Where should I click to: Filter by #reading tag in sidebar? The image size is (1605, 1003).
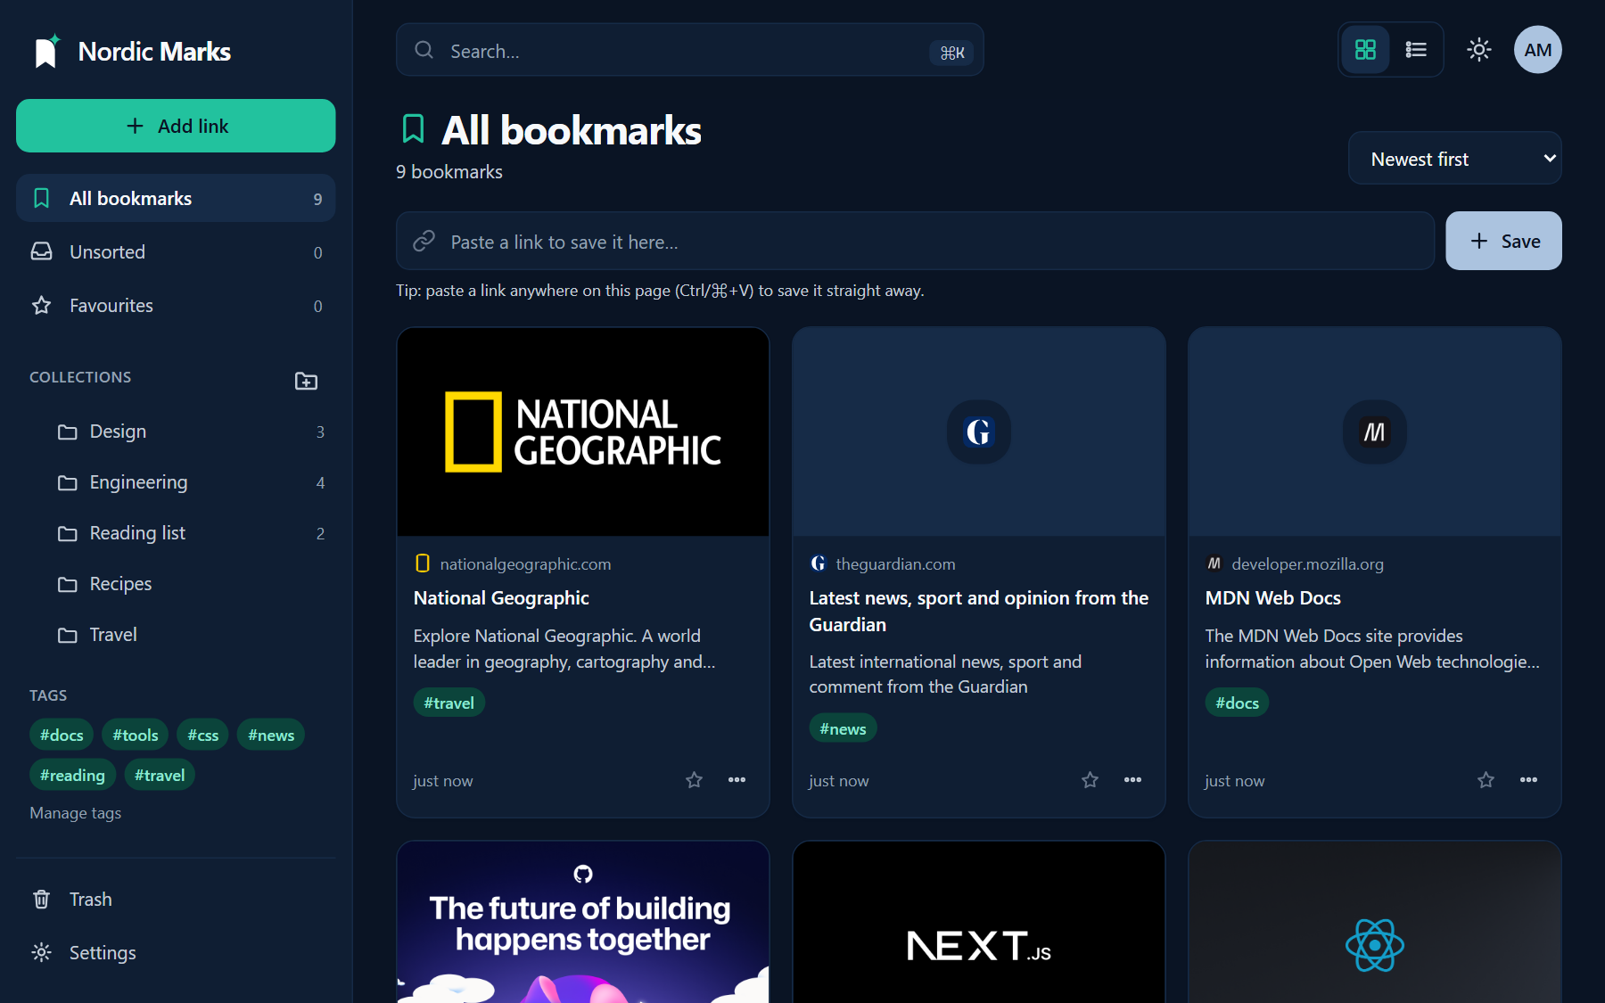tap(72, 775)
